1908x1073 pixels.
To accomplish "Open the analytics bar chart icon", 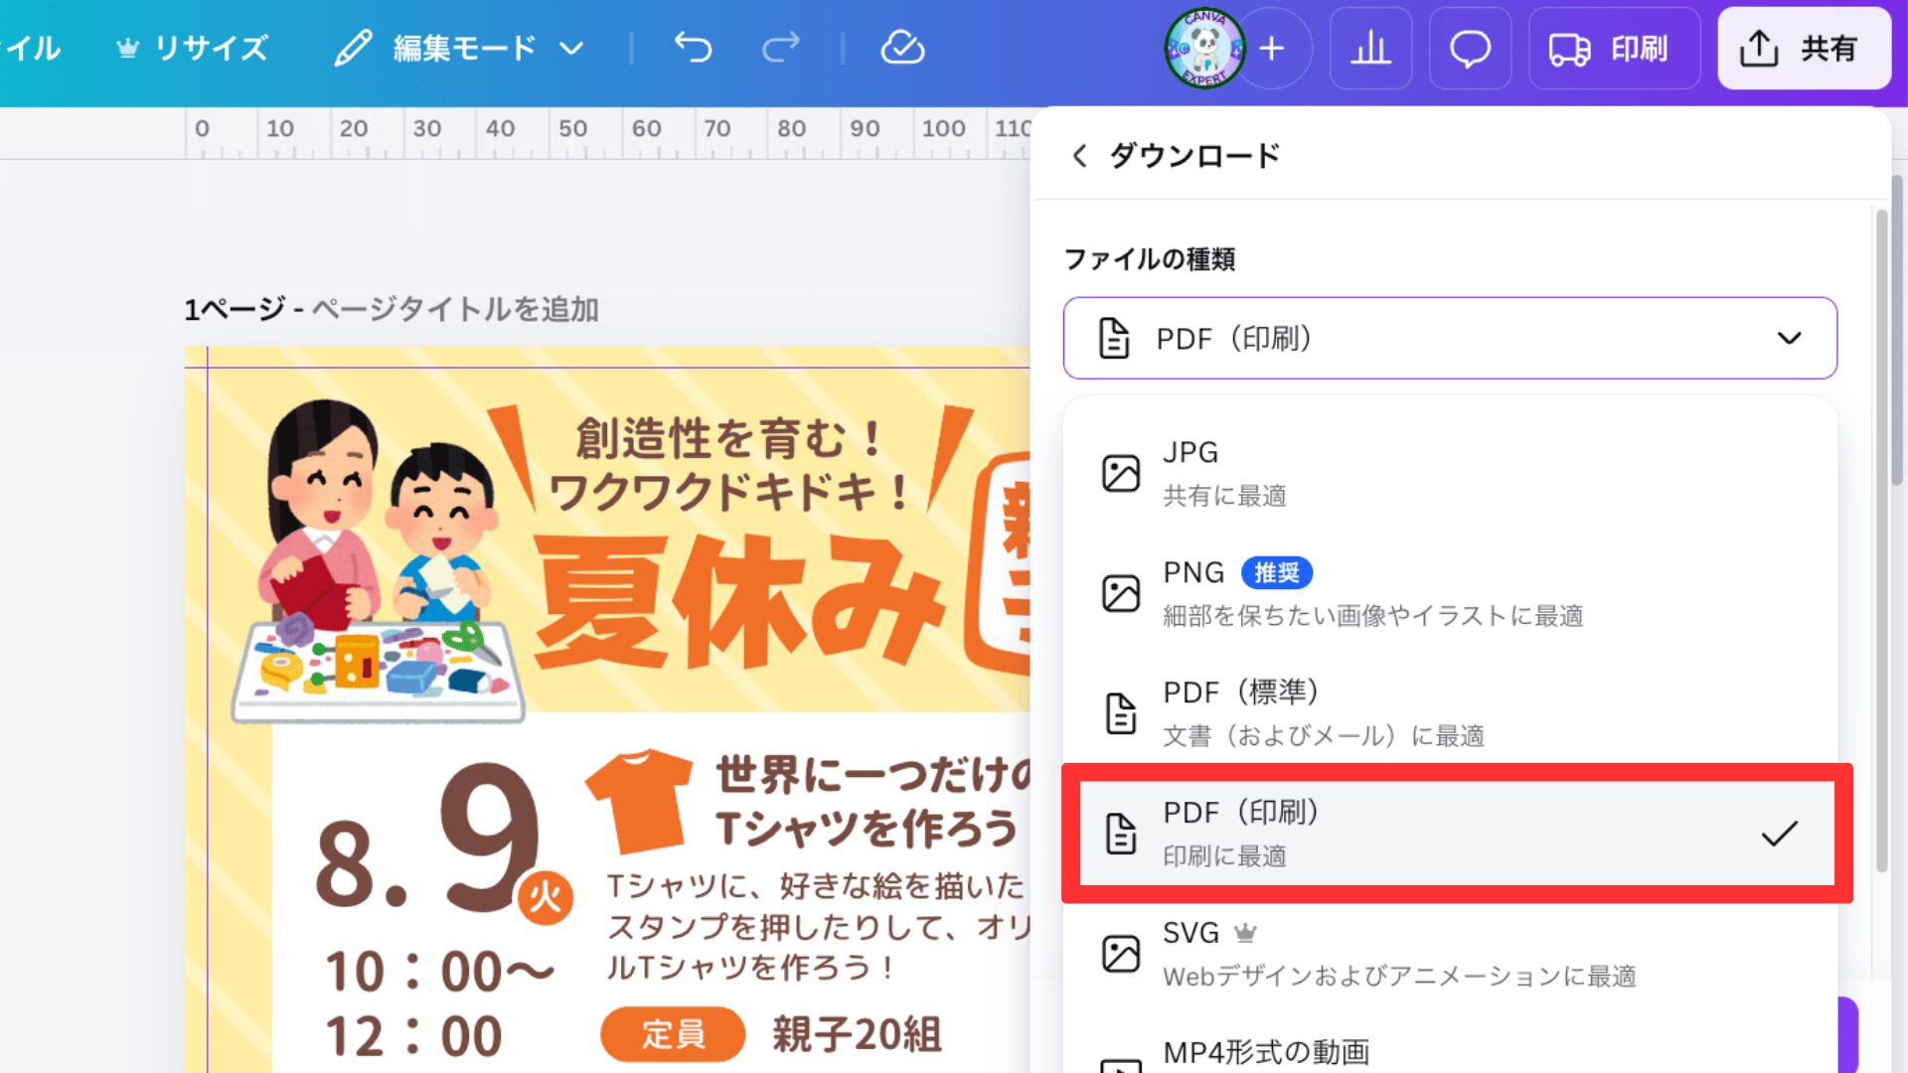I will (1370, 48).
